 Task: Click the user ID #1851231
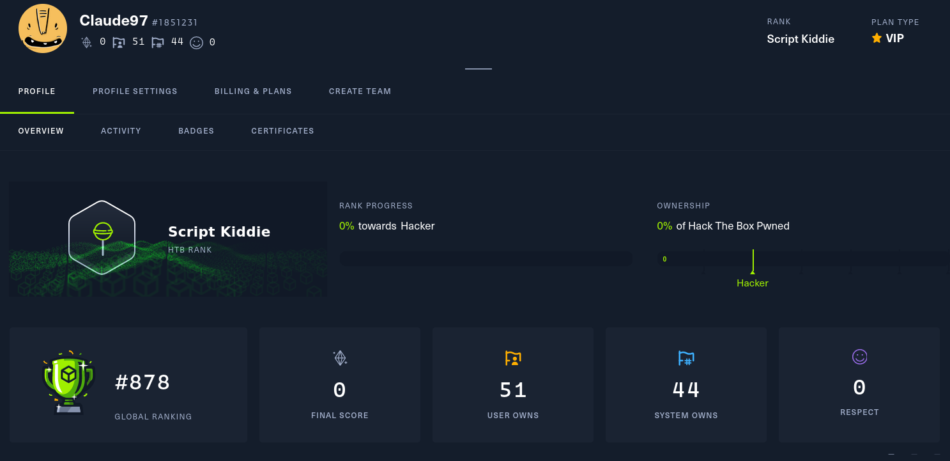coord(175,22)
